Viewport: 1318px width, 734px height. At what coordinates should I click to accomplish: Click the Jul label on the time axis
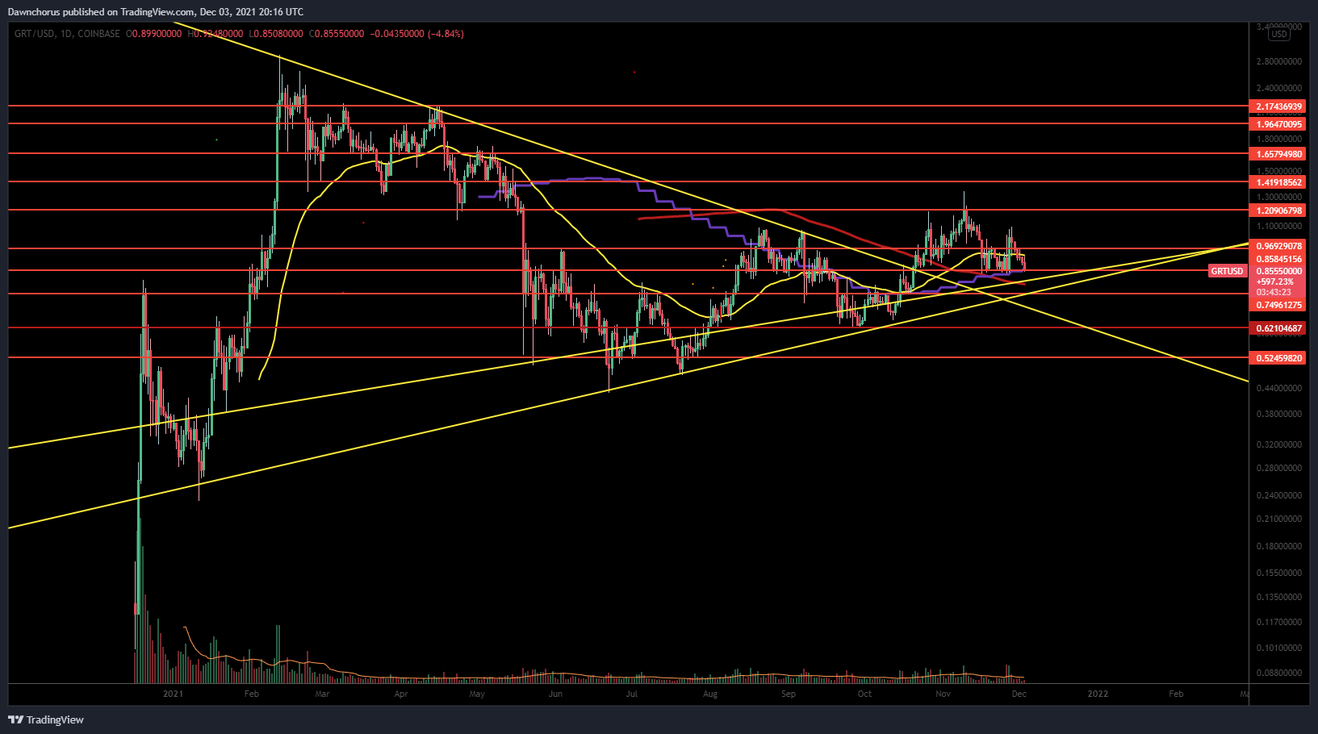[631, 694]
